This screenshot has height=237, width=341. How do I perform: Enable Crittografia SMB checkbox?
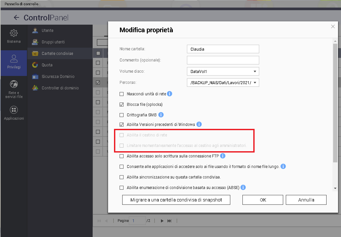coord(122,115)
